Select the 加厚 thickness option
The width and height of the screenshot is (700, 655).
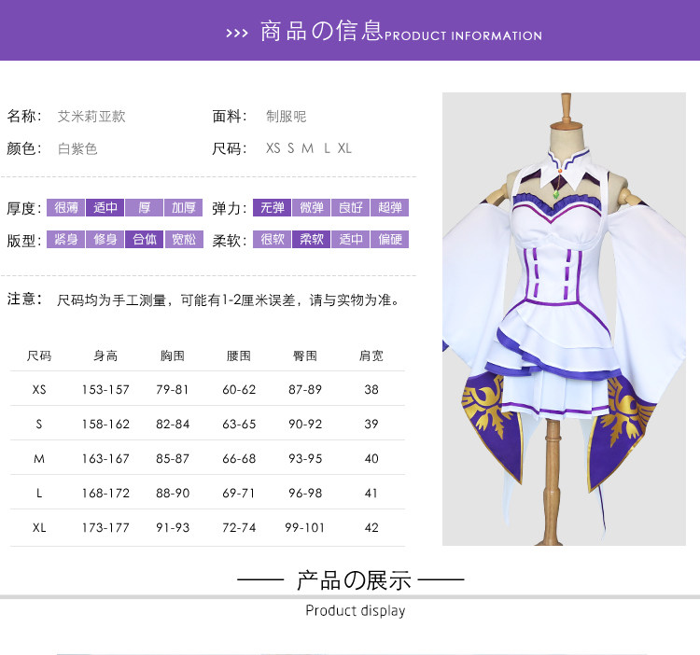tap(184, 208)
